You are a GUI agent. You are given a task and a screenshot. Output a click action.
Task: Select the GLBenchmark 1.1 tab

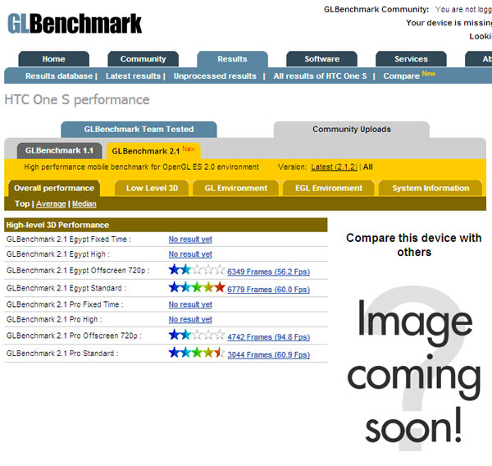click(x=59, y=151)
